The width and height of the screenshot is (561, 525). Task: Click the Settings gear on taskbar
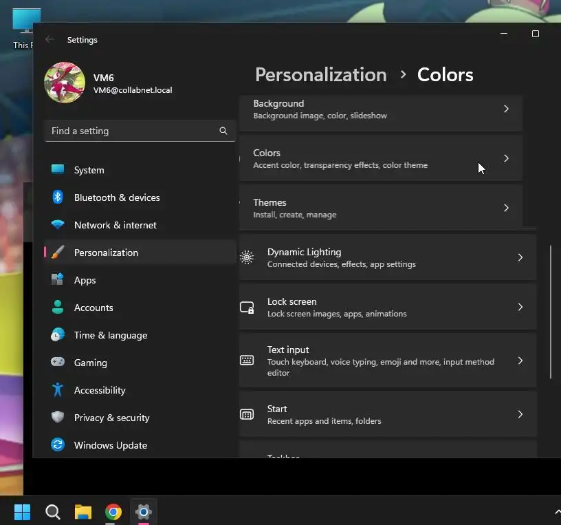pos(144,512)
